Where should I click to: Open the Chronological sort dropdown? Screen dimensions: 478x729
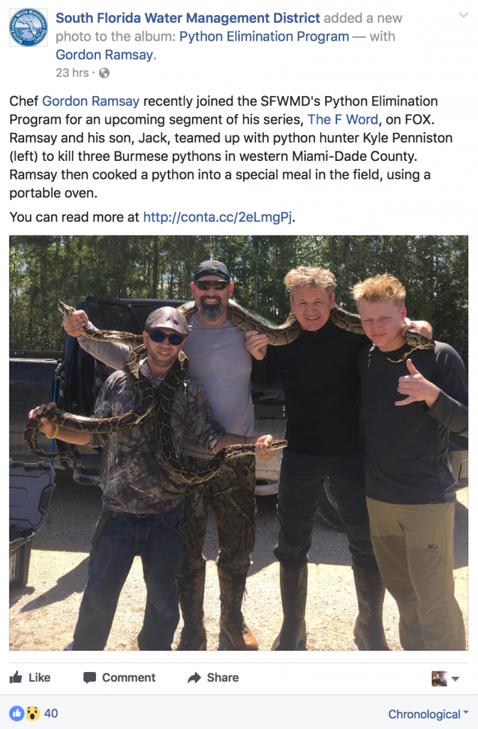[x=427, y=713]
